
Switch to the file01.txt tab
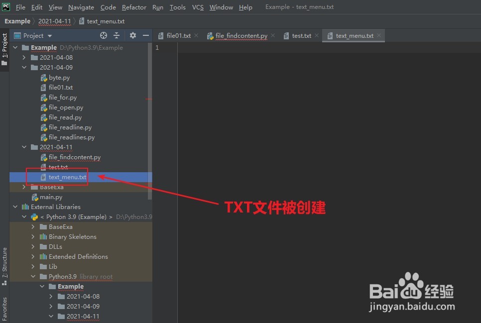pyautogui.click(x=179, y=35)
